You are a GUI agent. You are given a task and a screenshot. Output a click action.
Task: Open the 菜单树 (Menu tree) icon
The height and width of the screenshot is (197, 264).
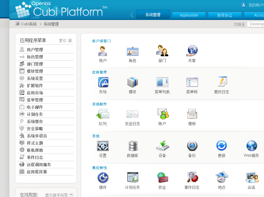click(192, 82)
